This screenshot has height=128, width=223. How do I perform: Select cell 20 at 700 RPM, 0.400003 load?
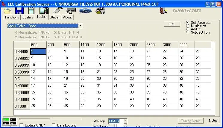(x=54, y=85)
